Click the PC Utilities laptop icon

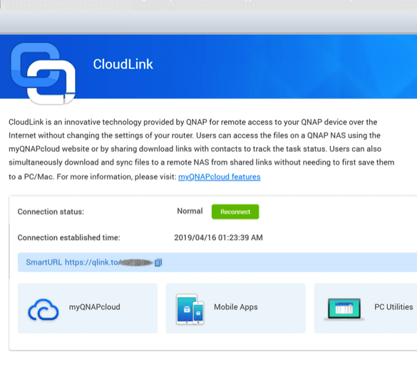click(x=344, y=309)
